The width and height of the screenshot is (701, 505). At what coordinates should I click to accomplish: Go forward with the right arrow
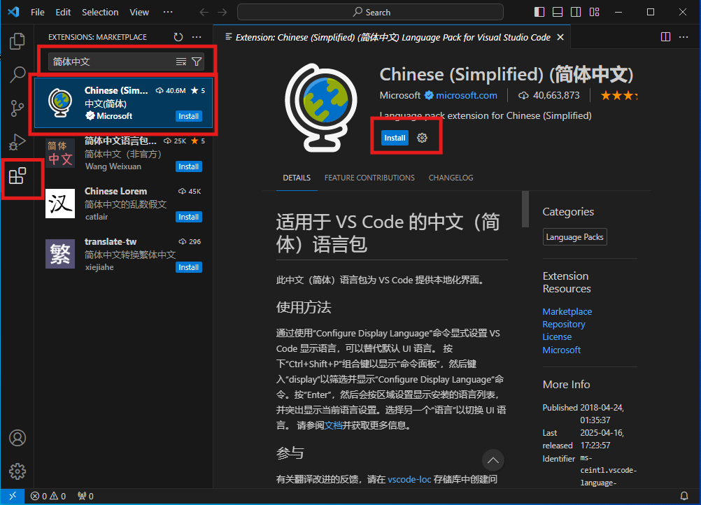222,12
